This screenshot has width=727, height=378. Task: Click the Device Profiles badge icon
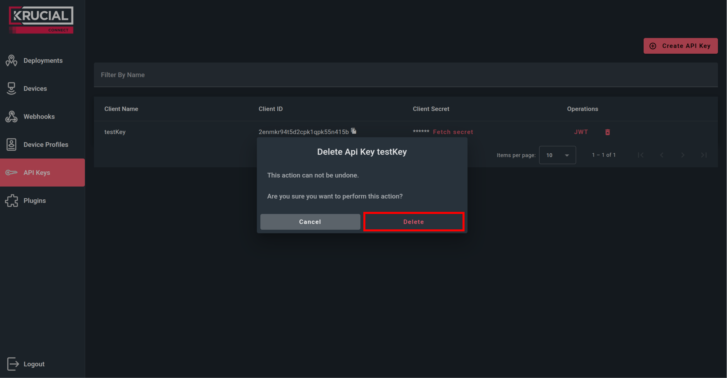11,145
